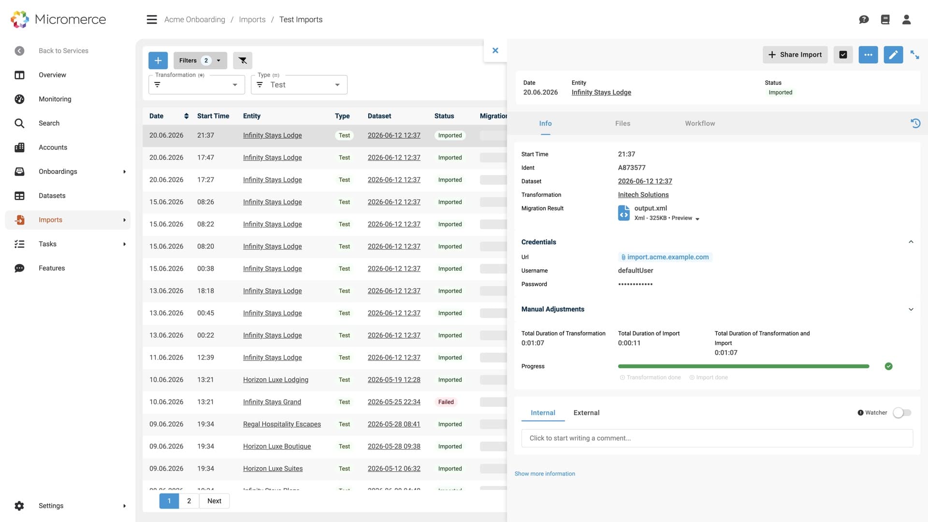Viewport: 928px width, 522px height.
Task: Go to page 2 of imports
Action: coord(189,501)
